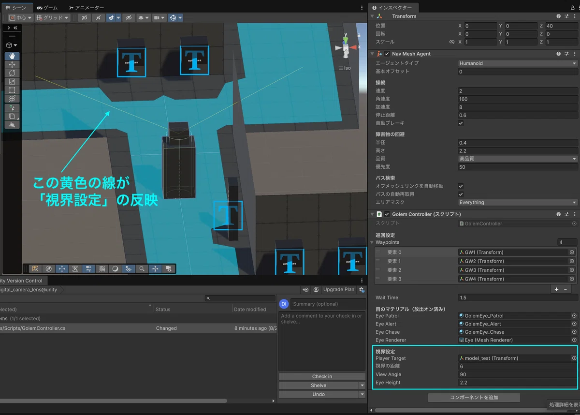This screenshot has height=415, width=580.
Task: Toggle 2D view mode in Scene toolbar
Action: pos(85,18)
